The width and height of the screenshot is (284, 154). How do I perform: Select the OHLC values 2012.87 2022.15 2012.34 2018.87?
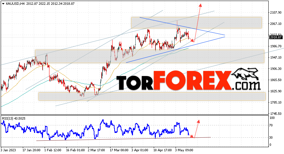50,4
